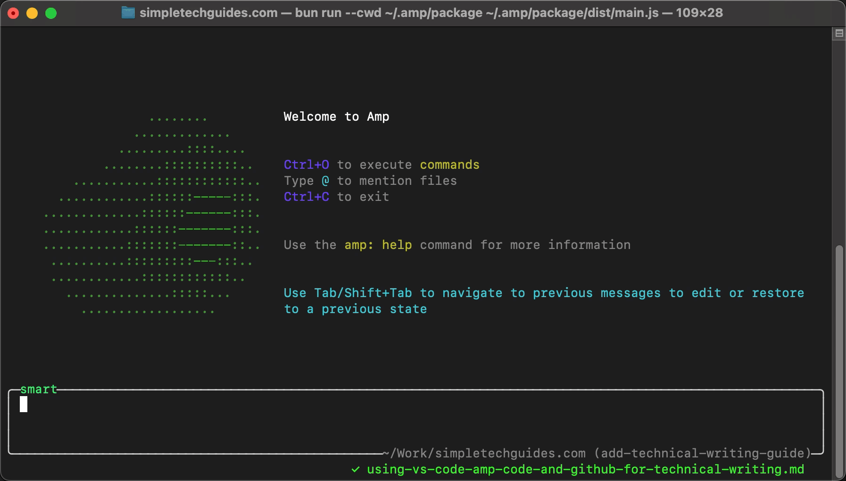Click the 'smart' mode label on prompt box
This screenshot has height=481, width=846.
click(39, 390)
